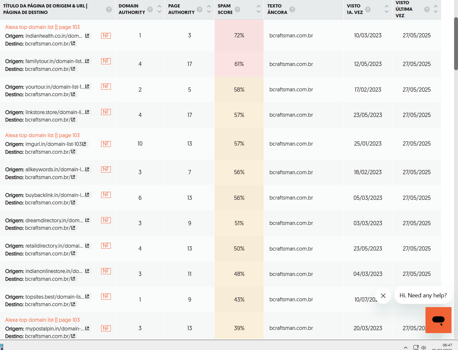Screen dimensions: 458x350
Task: Close the "Hi. Need any help?" bubble
Action: pos(383,295)
